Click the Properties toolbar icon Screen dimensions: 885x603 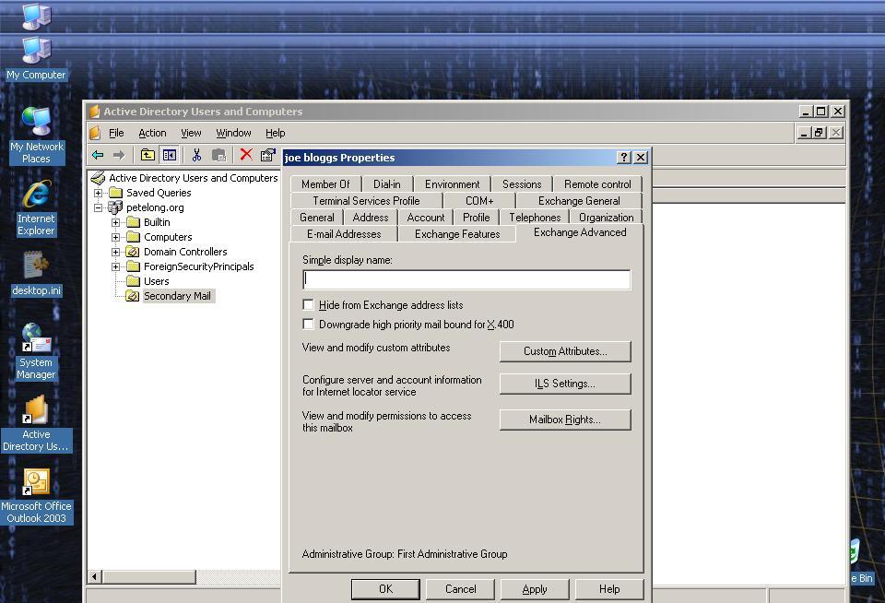[267, 155]
